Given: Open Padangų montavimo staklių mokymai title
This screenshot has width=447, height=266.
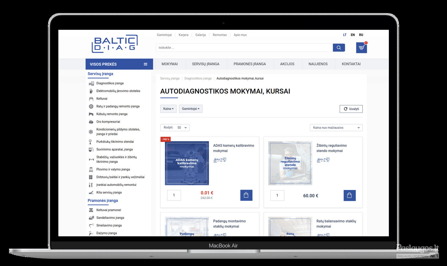Looking at the screenshot, I should click(x=229, y=224).
